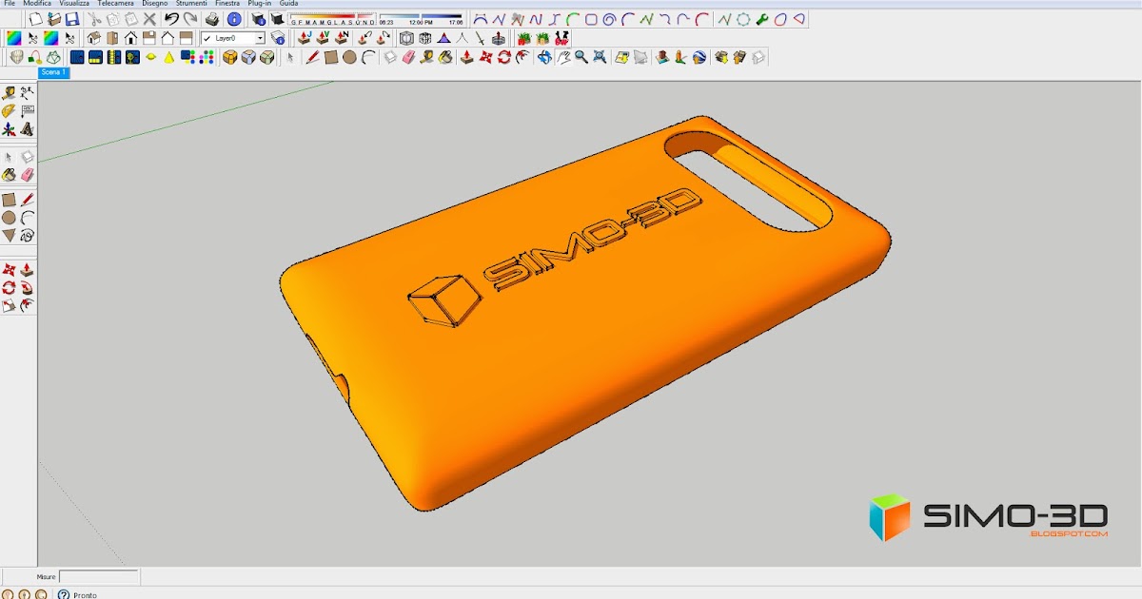Select the Scale tool in left toolbar
Image resolution: width=1142 pixels, height=599 pixels.
point(9,305)
